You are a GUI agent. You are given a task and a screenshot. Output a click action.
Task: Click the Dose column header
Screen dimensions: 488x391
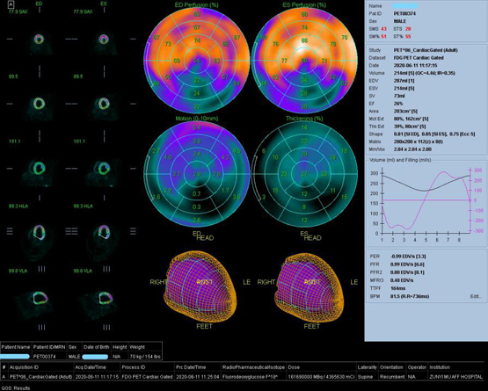click(293, 367)
